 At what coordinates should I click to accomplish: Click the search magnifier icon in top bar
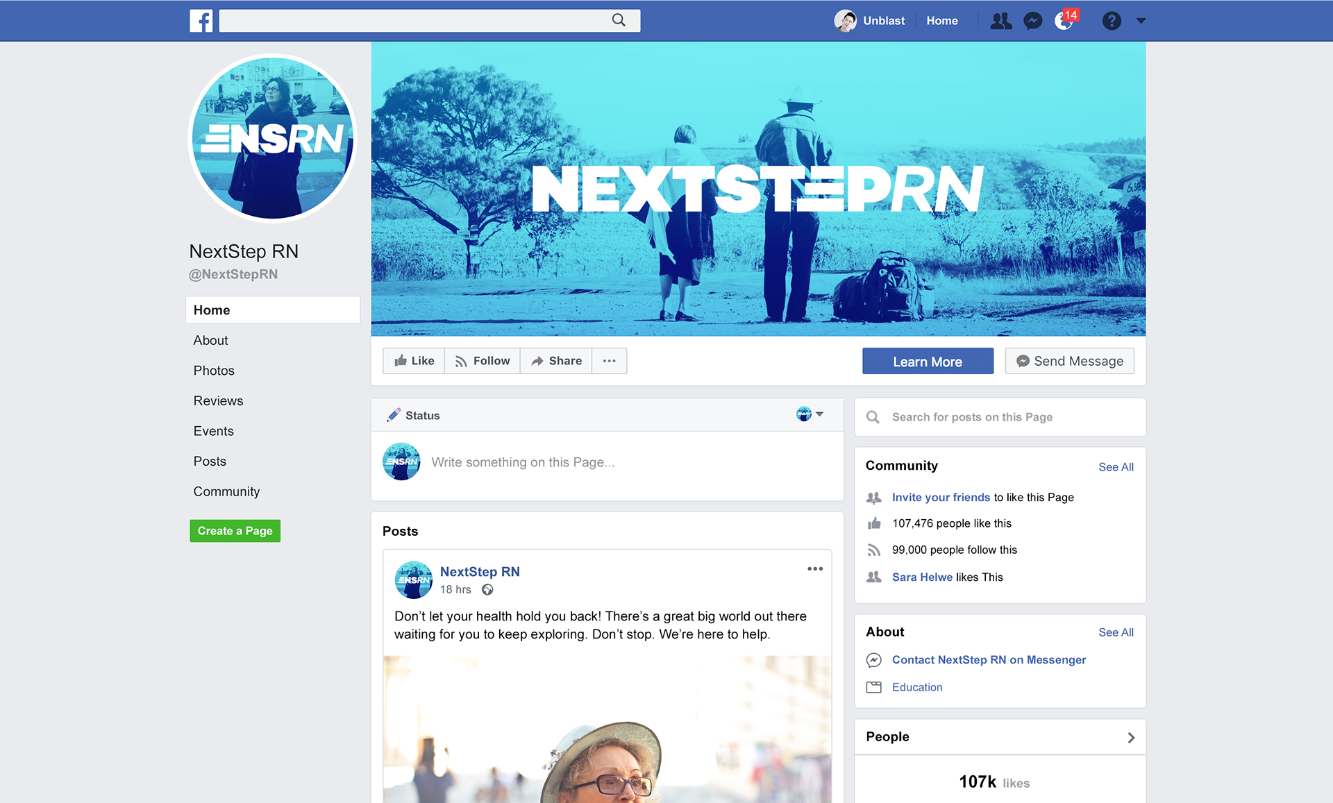[619, 20]
